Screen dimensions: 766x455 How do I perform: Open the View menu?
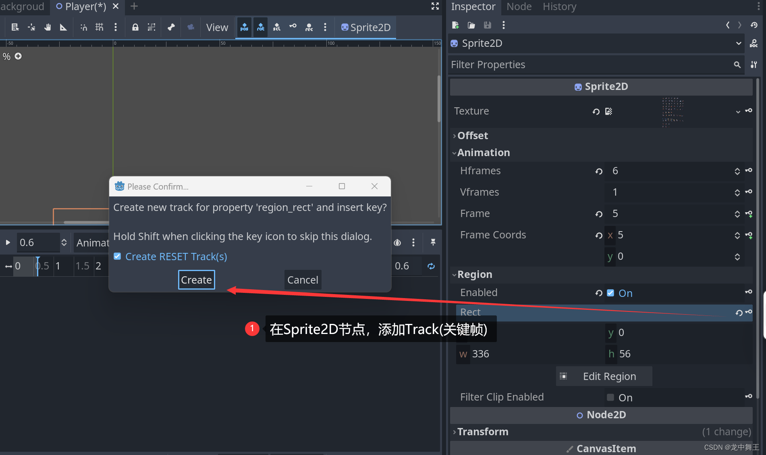pos(217,27)
